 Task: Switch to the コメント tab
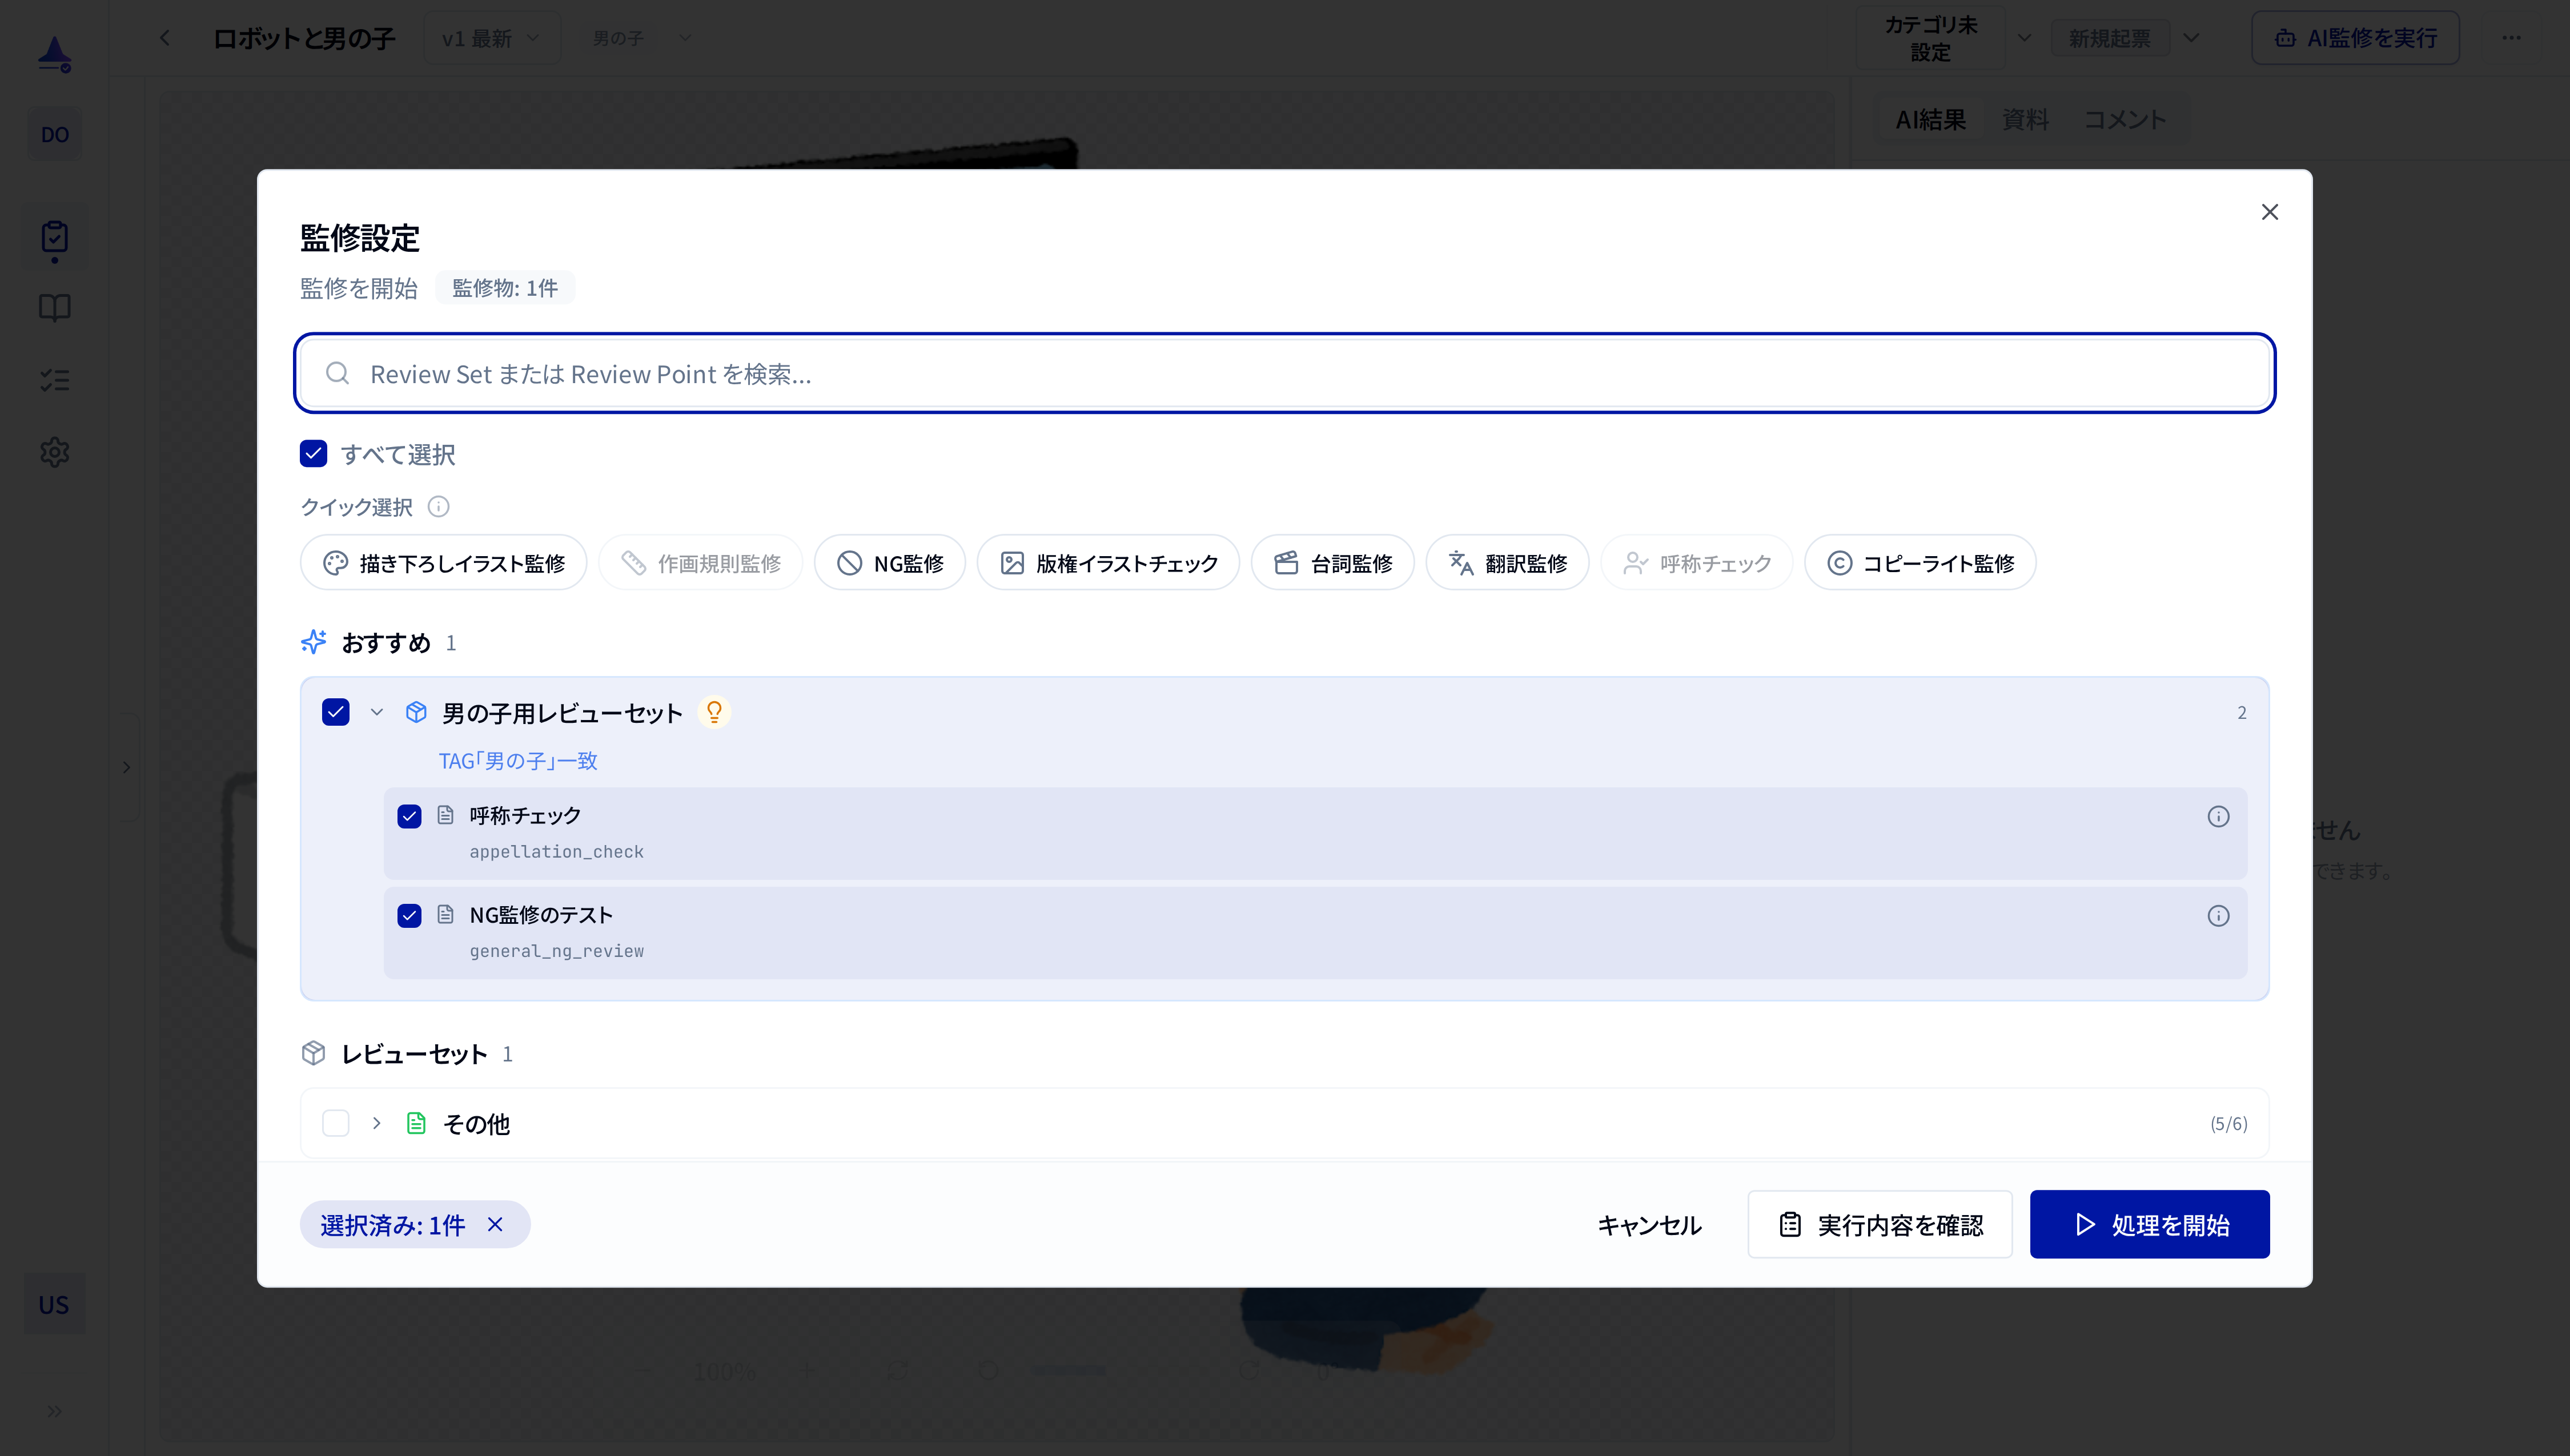(x=2125, y=120)
